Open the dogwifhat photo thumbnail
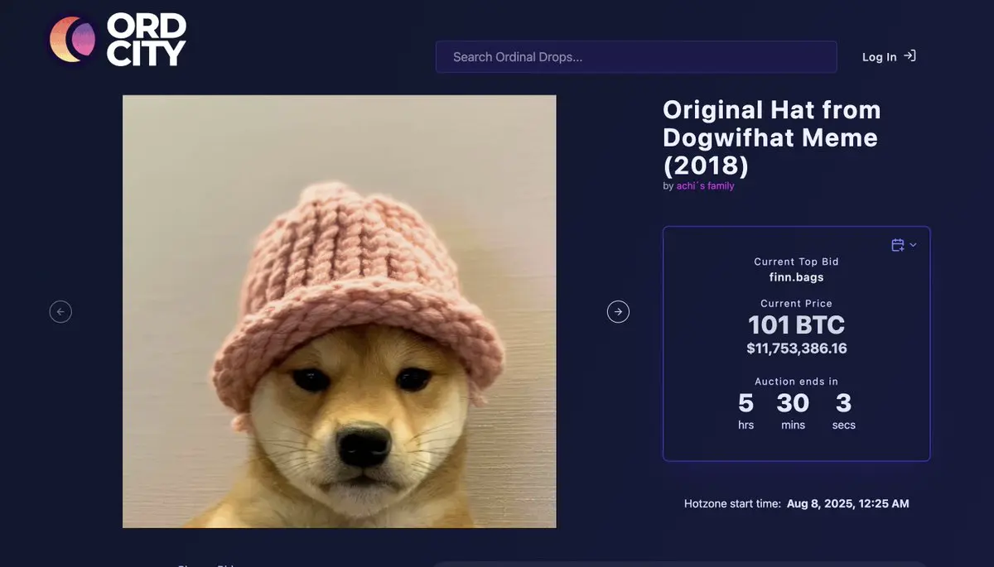This screenshot has height=567, width=994. click(x=340, y=311)
